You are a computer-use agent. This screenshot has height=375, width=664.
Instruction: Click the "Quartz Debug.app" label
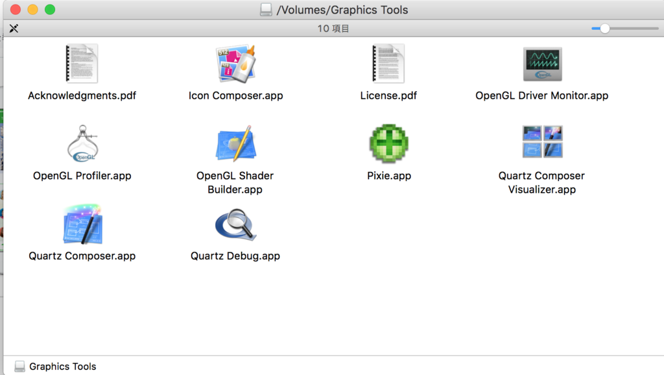(235, 256)
